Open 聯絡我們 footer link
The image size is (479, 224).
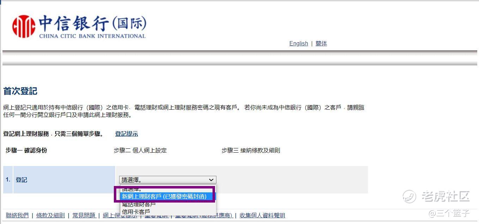17,215
